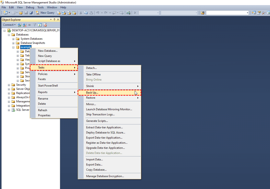Click the Toolbox wrench icon
This screenshot has width=270, height=189.
tap(264, 13)
